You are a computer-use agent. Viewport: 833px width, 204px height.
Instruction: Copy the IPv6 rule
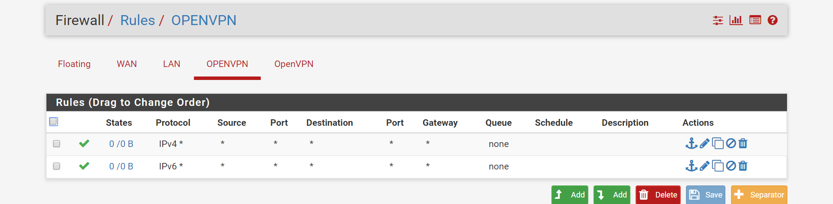(x=718, y=166)
